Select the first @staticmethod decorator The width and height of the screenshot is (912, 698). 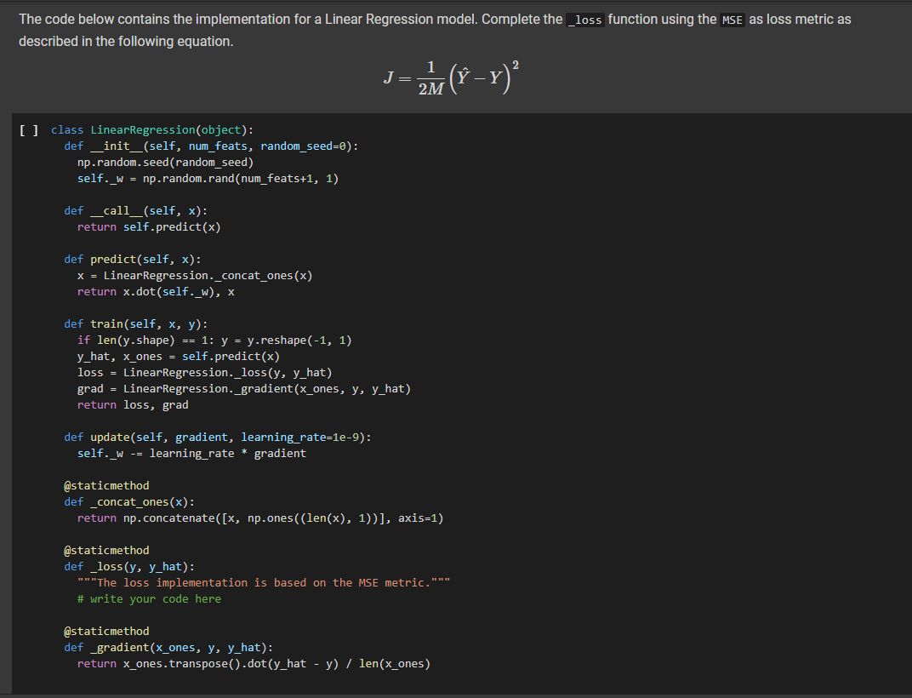pos(105,485)
